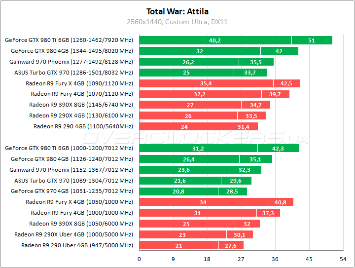Click the green bar value 31,2
The height and width of the screenshot is (268, 355).
point(198,148)
